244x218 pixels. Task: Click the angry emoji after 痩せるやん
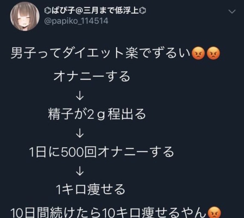(214, 212)
